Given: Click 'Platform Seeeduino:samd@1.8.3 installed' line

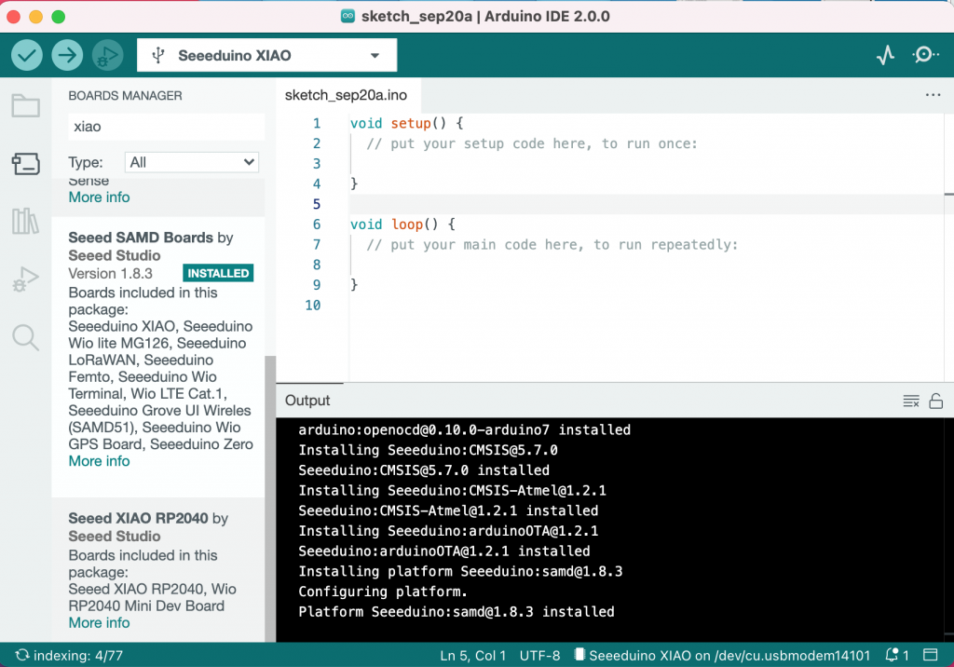Looking at the screenshot, I should (457, 612).
